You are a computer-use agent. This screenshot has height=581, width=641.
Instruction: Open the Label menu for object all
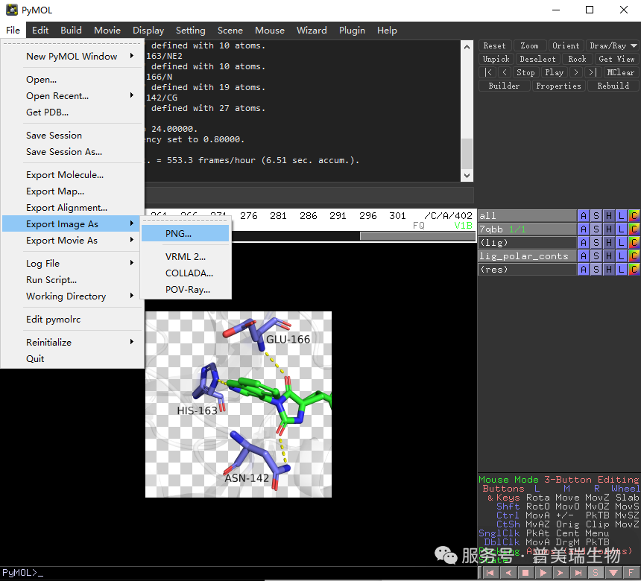point(622,216)
